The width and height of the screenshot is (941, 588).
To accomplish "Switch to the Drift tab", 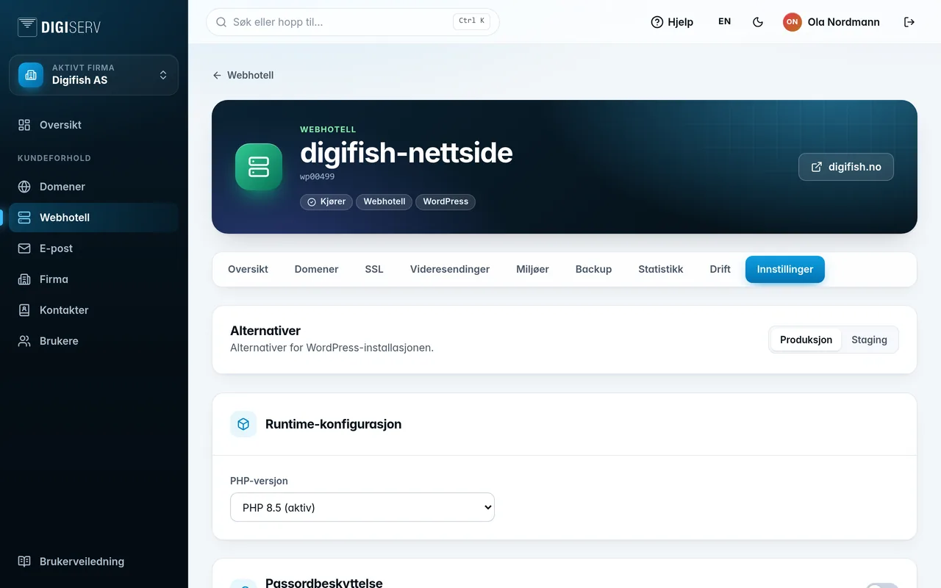I will tap(720, 269).
